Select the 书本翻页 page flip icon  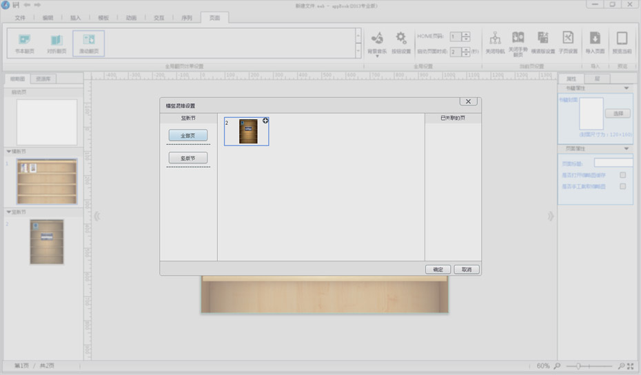(x=24, y=40)
